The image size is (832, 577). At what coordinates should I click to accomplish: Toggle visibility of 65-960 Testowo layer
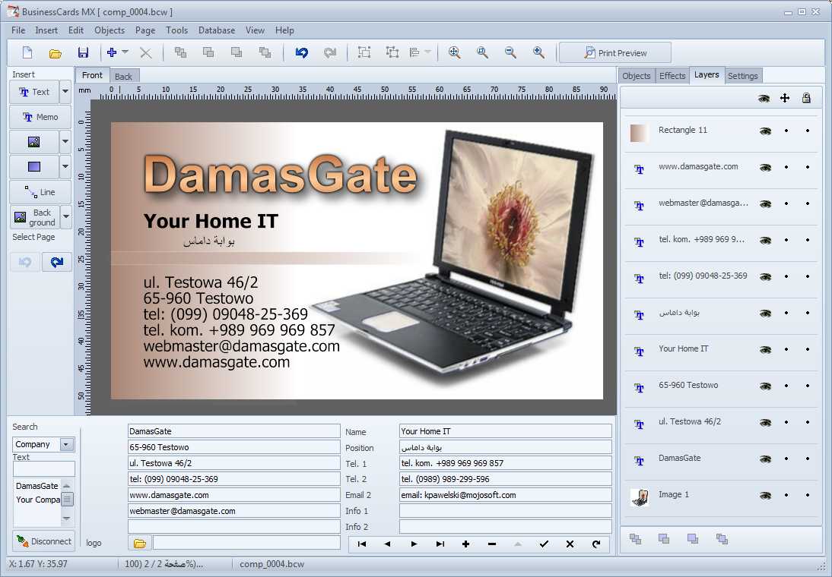[x=765, y=386]
